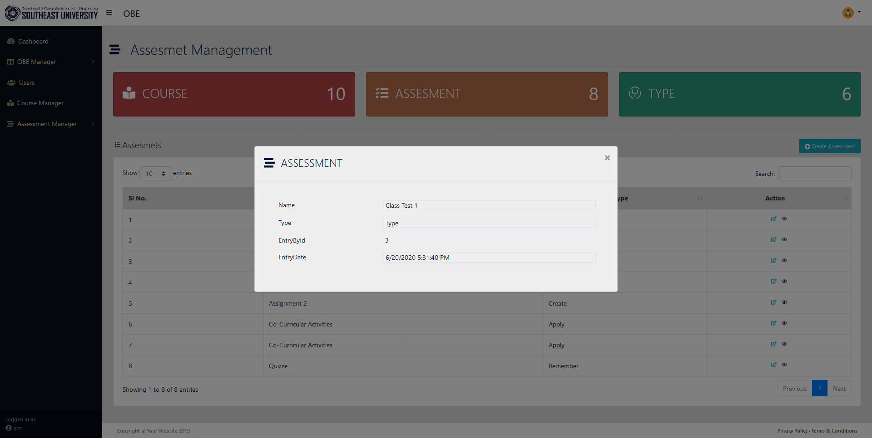Edit the row 7 Co-Curricular Activities entry
The image size is (872, 438).
tap(773, 344)
